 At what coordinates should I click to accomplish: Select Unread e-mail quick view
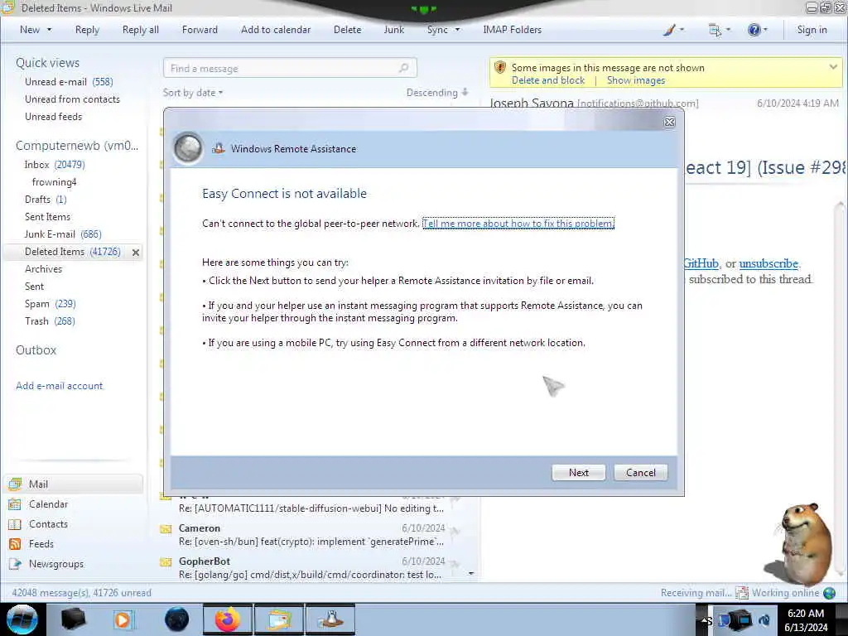coord(69,82)
